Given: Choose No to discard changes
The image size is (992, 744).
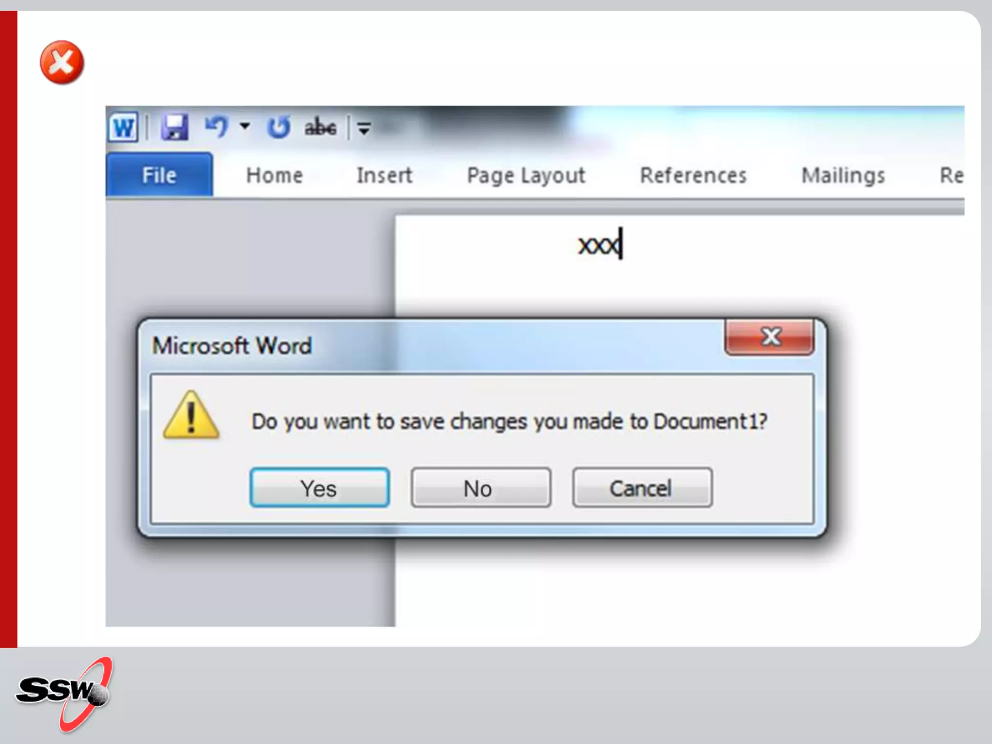Looking at the screenshot, I should (x=480, y=488).
